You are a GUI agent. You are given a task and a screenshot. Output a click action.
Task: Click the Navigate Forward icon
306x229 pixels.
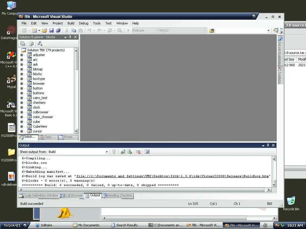pyautogui.click(x=120, y=30)
